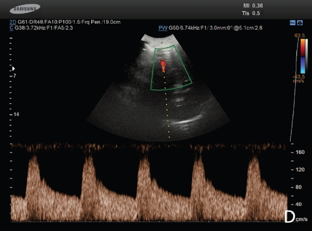The image size is (312, 231).
Task: Click the left blue indicator icon at top right
Action: tap(293, 23)
